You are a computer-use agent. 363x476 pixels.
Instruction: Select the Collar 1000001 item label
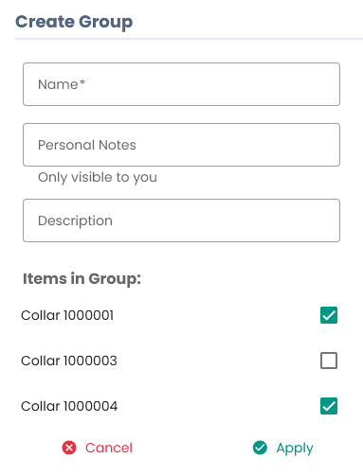click(67, 315)
